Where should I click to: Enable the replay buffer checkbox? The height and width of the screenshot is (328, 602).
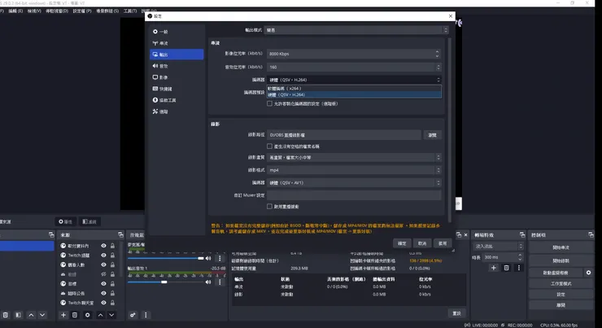pos(269,206)
